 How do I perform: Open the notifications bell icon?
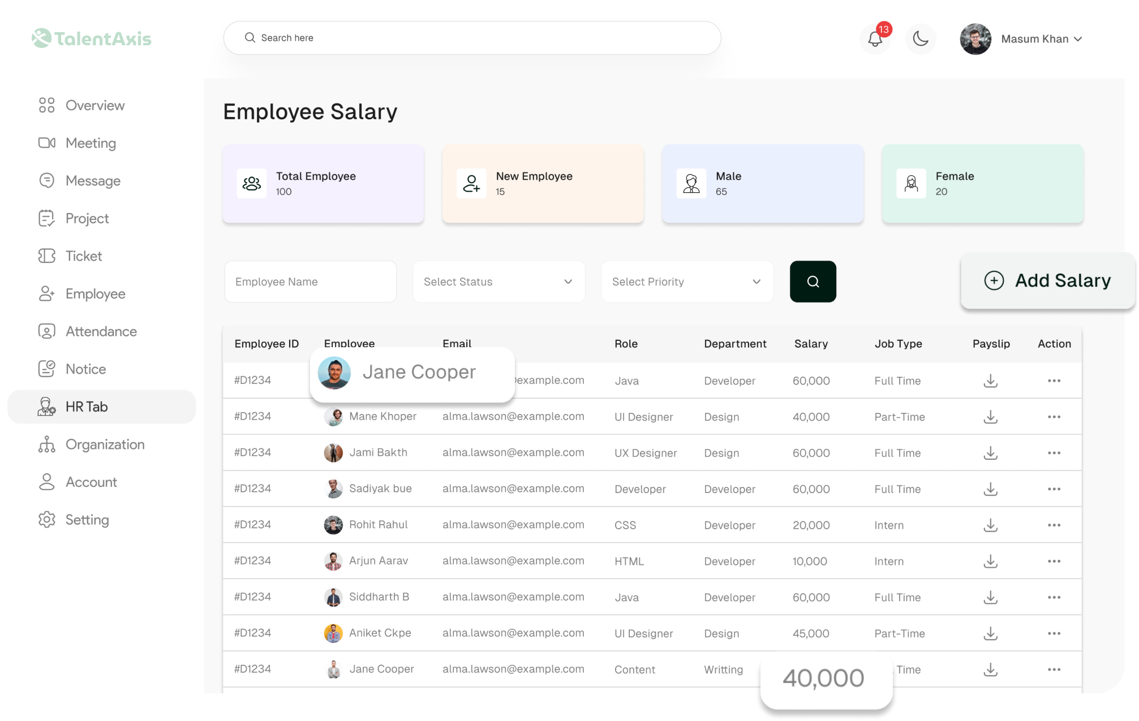point(875,39)
